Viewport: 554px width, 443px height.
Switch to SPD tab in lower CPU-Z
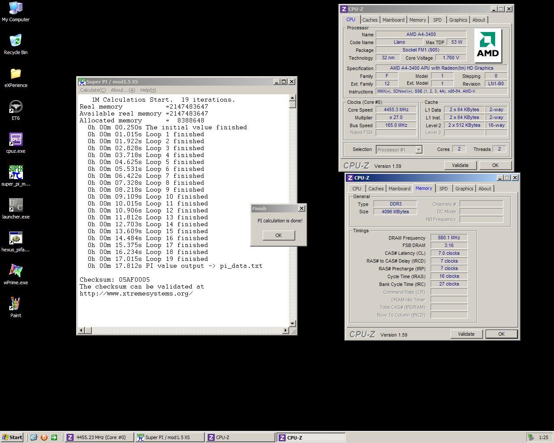[444, 189]
